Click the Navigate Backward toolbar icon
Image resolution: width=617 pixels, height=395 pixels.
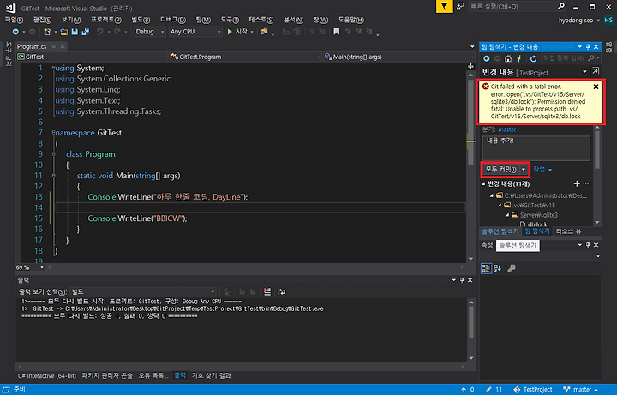coord(15,32)
